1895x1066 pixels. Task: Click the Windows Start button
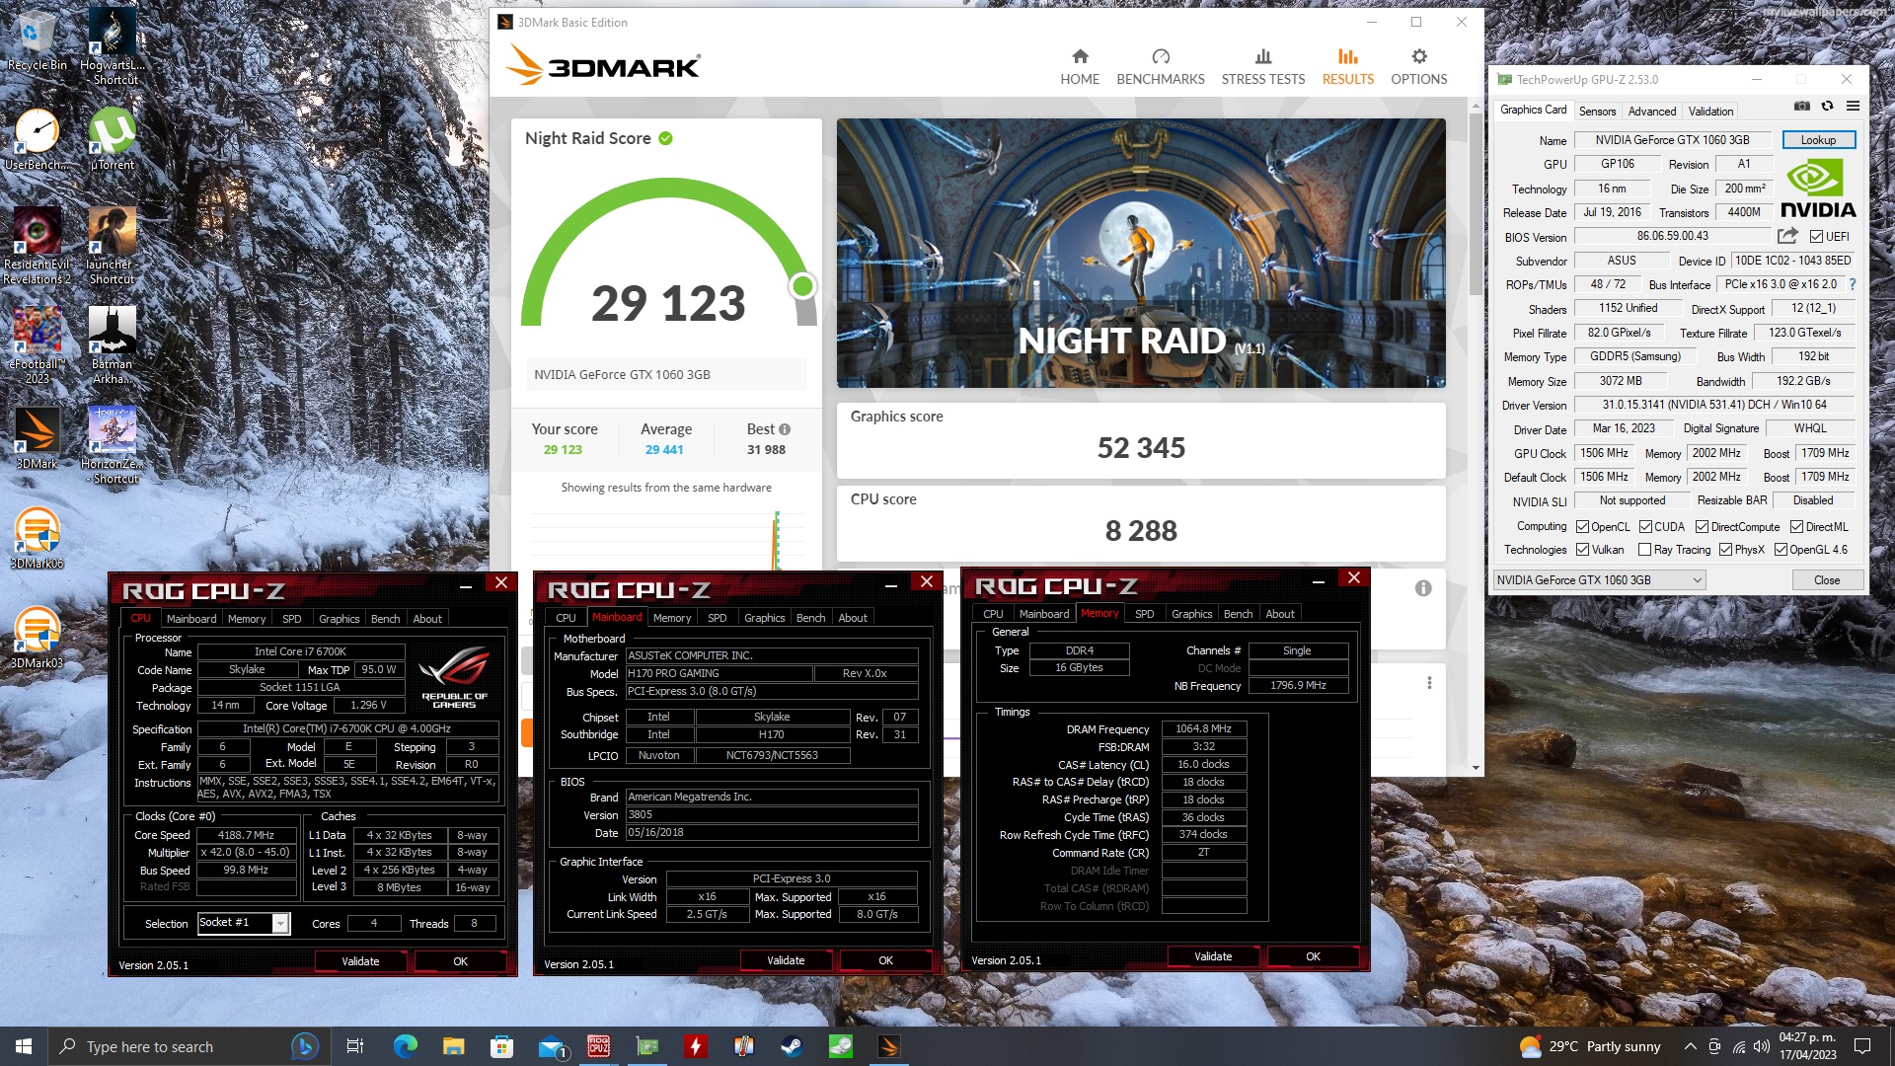pyautogui.click(x=24, y=1046)
